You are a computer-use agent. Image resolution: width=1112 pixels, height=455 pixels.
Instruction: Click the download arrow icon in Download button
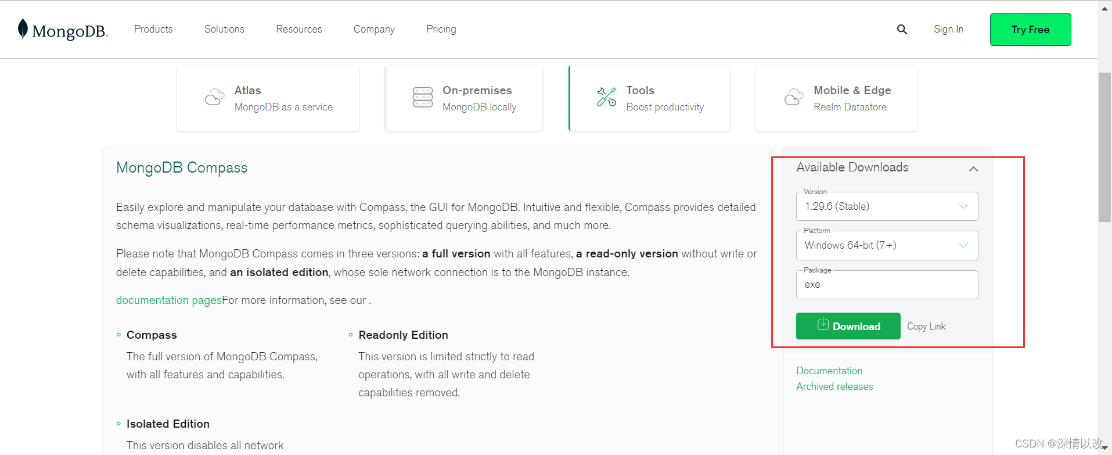pyautogui.click(x=823, y=324)
